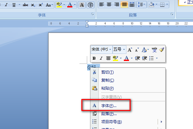The height and width of the screenshot is (129, 193).
Task: Click the A icon beside 字体(F)
Action: (x=94, y=105)
